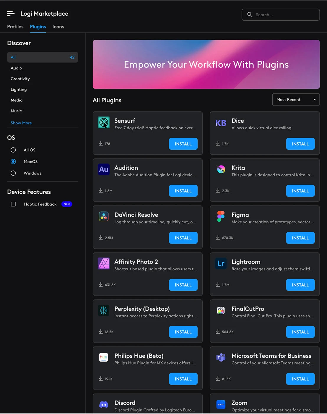The height and width of the screenshot is (414, 327).
Task: Switch to the Profiles tab
Action: (15, 27)
